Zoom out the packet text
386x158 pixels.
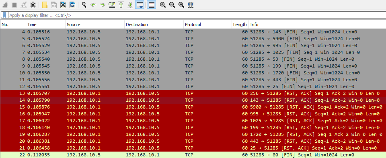pyautogui.click(x=172, y=5)
